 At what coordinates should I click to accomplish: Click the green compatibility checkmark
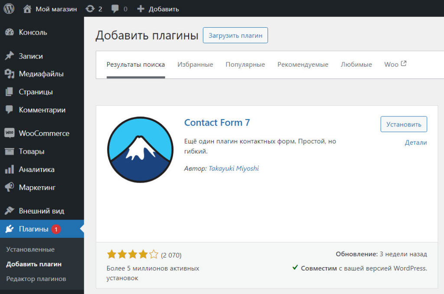click(x=295, y=267)
